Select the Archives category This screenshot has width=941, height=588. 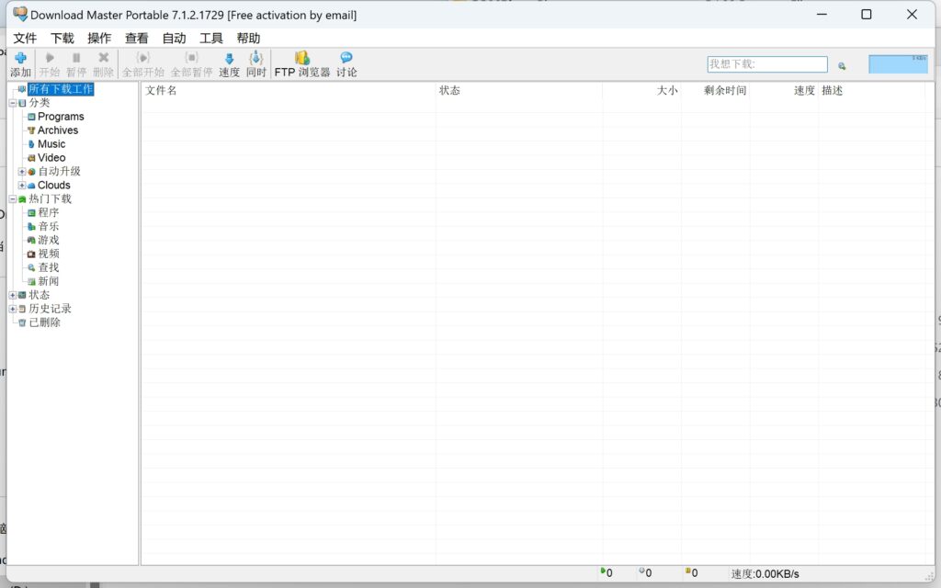click(58, 130)
